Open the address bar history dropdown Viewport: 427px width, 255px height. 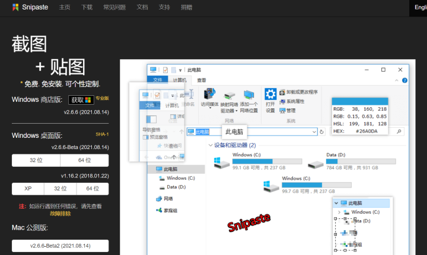tap(314, 132)
